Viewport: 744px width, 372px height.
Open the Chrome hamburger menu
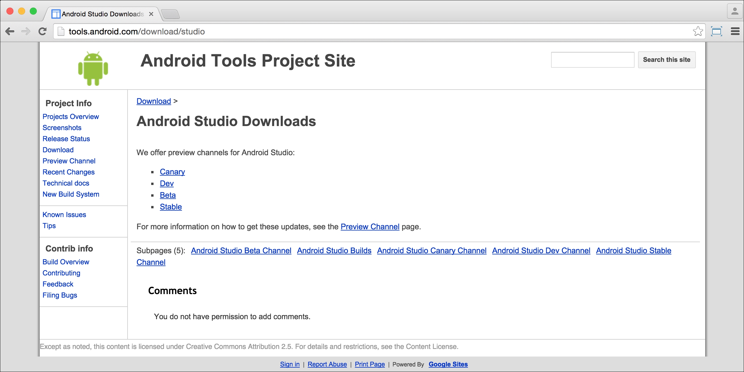tap(735, 31)
